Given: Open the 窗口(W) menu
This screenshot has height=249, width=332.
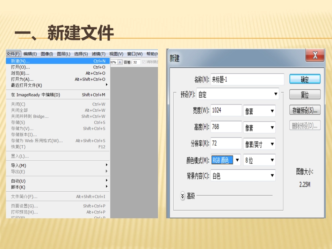Looking at the screenshot, I should 135,54.
